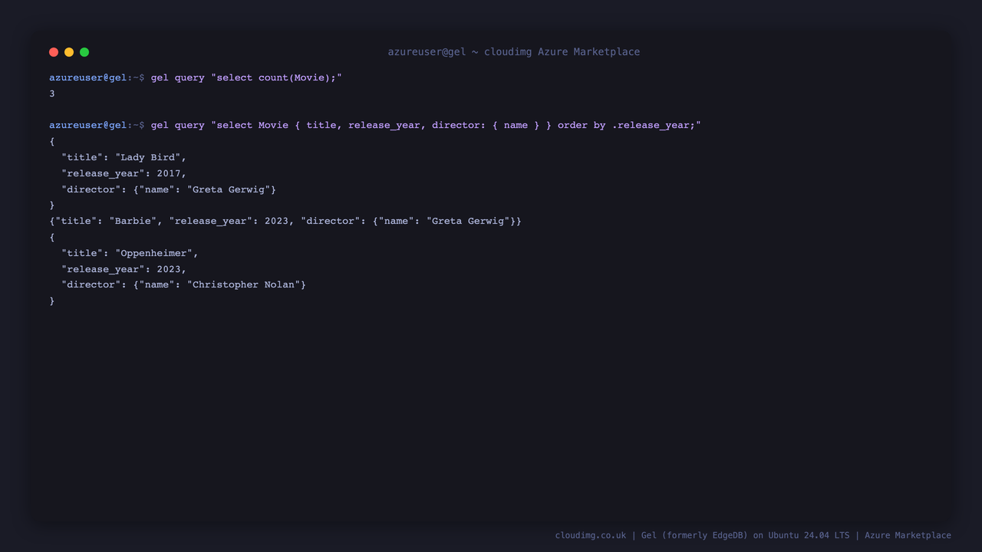Click the green maximize window button

pyautogui.click(x=84, y=52)
